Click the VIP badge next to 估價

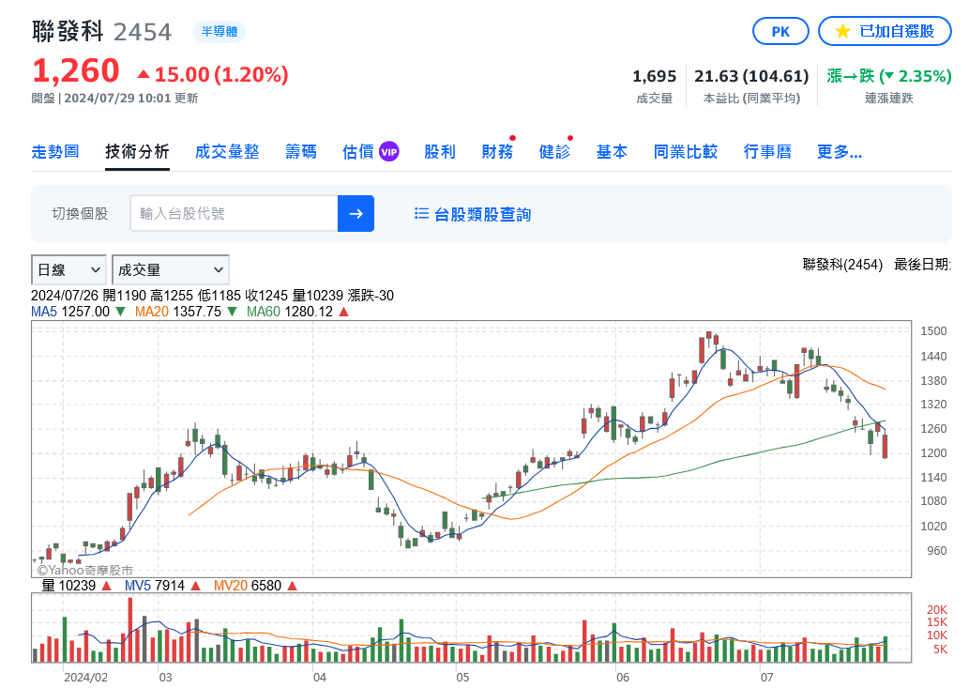pyautogui.click(x=389, y=151)
